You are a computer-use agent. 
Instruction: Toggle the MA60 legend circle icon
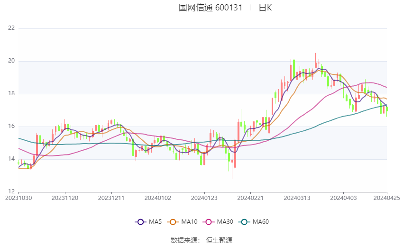(x=244, y=222)
